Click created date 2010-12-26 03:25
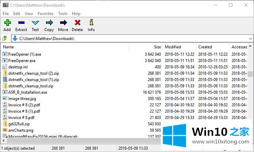 pos(213,67)
